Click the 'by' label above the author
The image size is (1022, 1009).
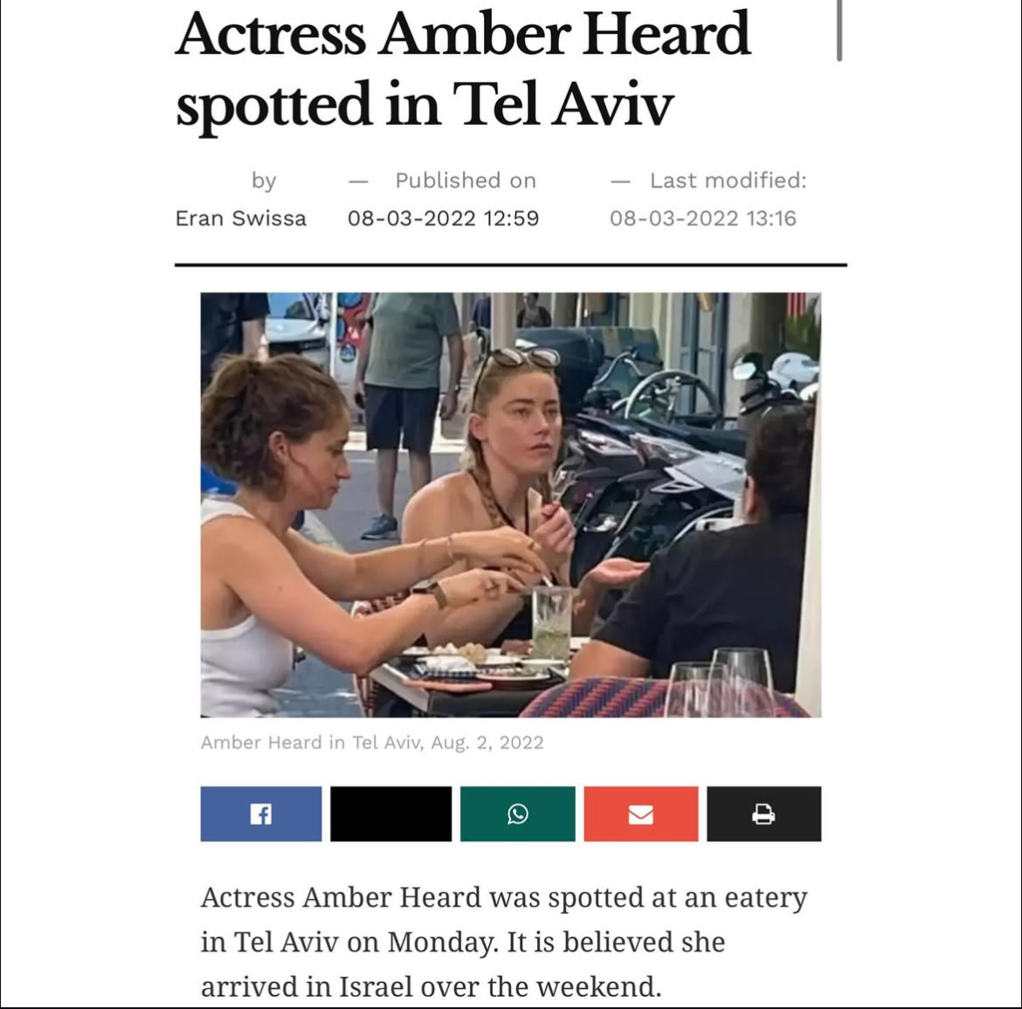264,181
